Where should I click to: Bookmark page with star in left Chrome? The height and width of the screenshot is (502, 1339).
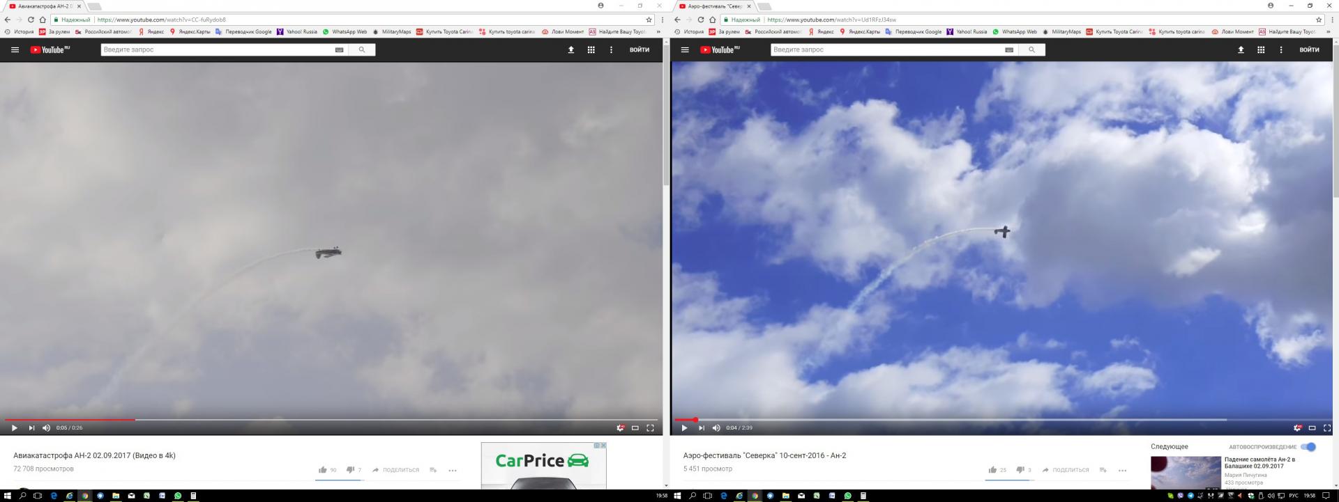tap(649, 20)
